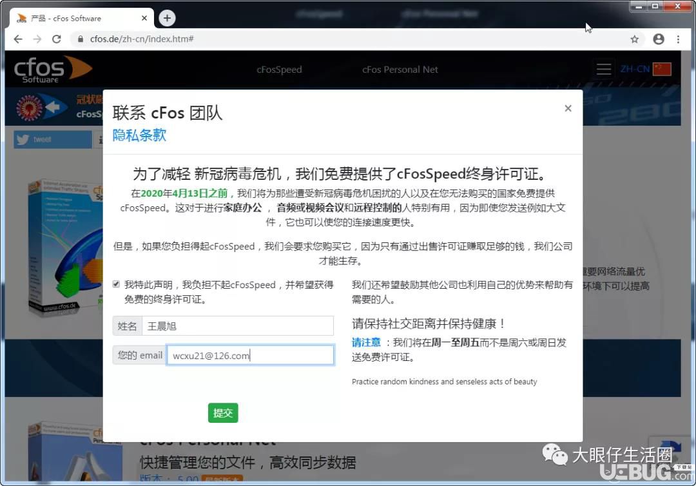Click the Chinese flag icon
The image size is (696, 486).
pyautogui.click(x=662, y=69)
